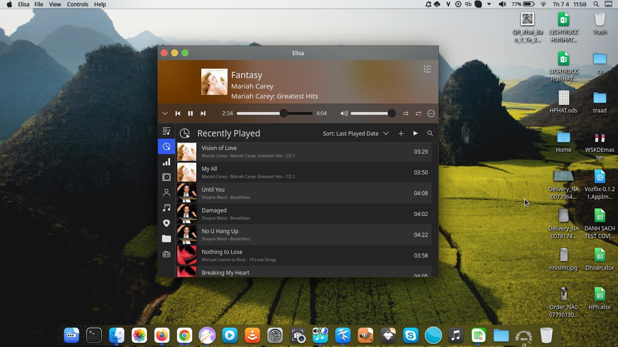Screen dimensions: 618x347
Task: Click the Mariah Carey: Greatest Hits album title
Action: tap(275, 96)
